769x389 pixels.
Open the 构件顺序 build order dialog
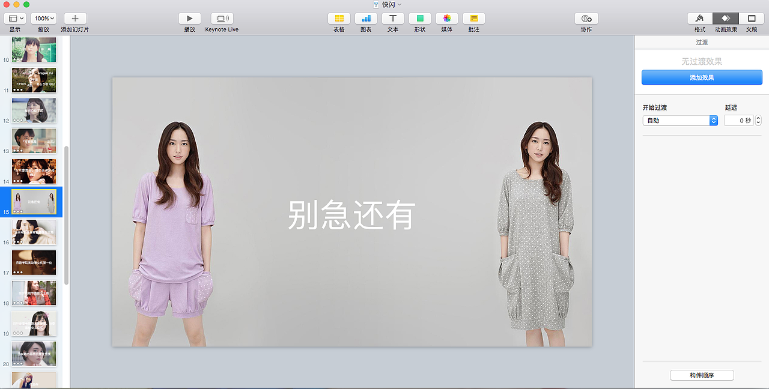pos(701,375)
